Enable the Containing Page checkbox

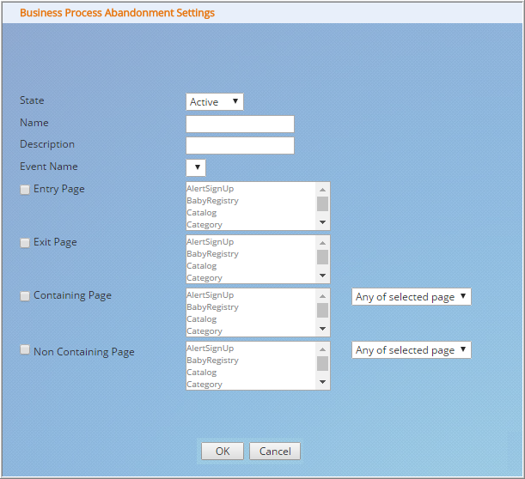click(25, 296)
